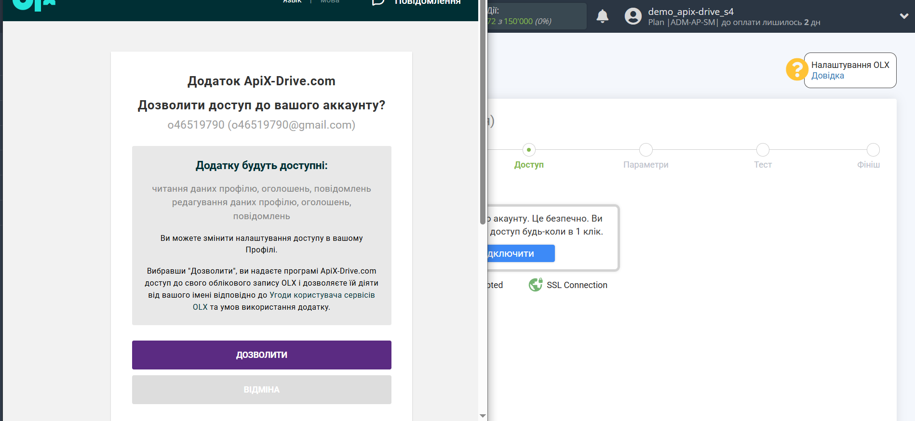This screenshot has height=421, width=915.
Task: Select the Тест step circle
Action: (x=763, y=150)
